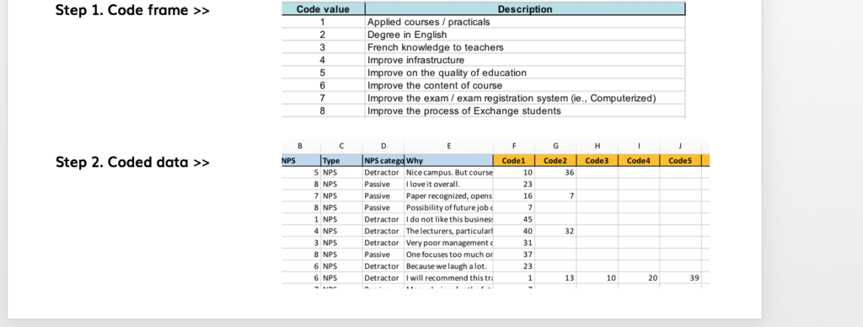Click the Type column header cell

(x=342, y=161)
